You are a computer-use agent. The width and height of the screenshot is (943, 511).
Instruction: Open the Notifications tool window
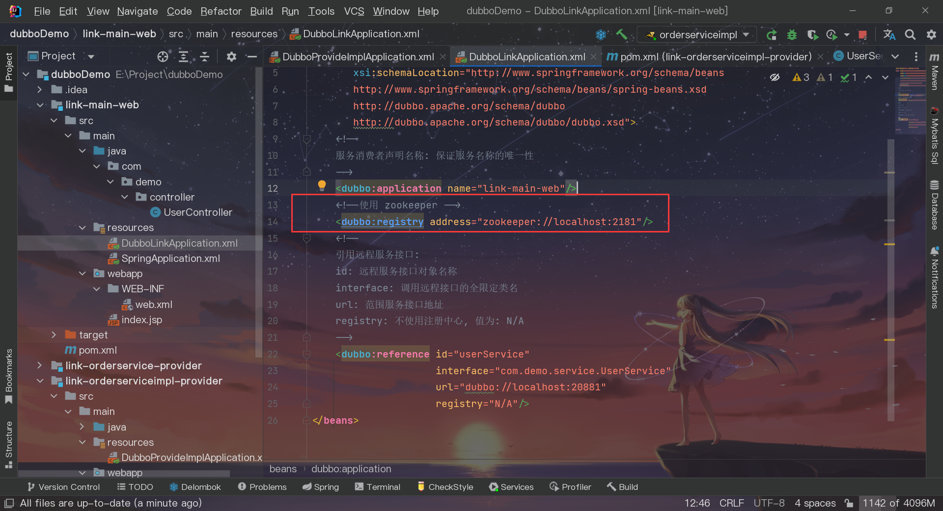click(935, 278)
